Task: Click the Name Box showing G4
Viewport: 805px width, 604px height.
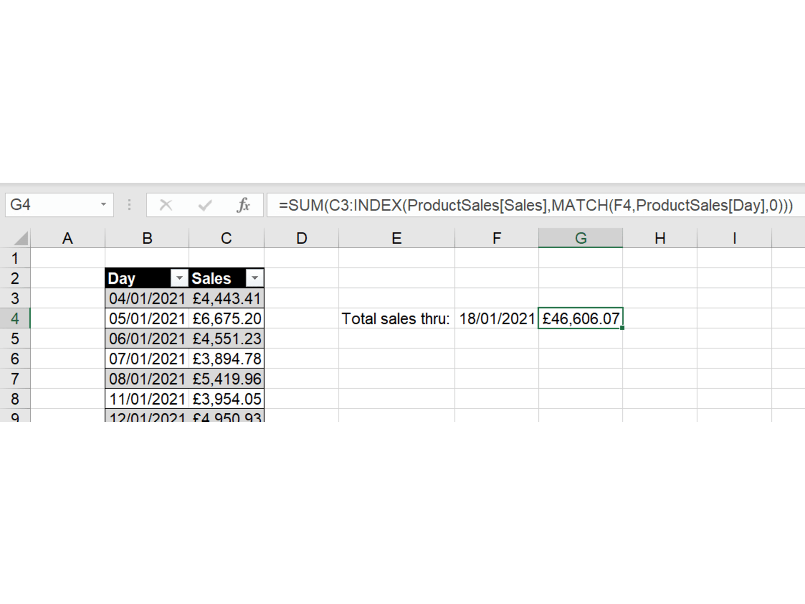Action: tap(53, 205)
